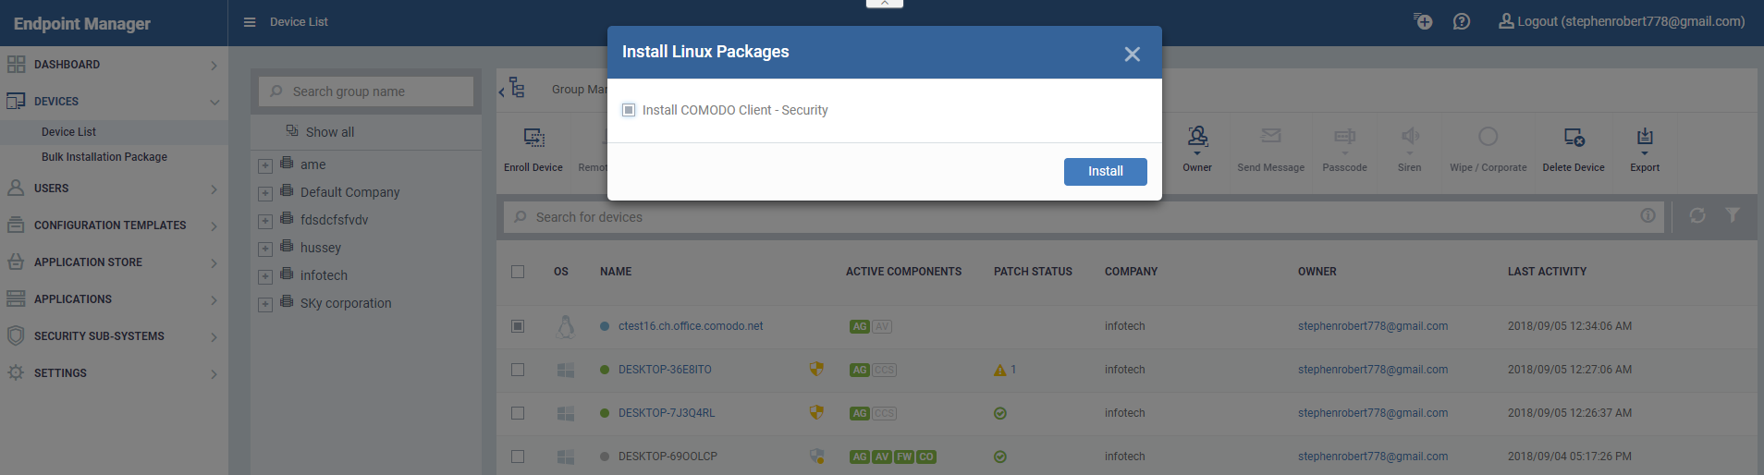Screen dimensions: 1764x475
Task: Open Users menu
Action: pos(114,189)
